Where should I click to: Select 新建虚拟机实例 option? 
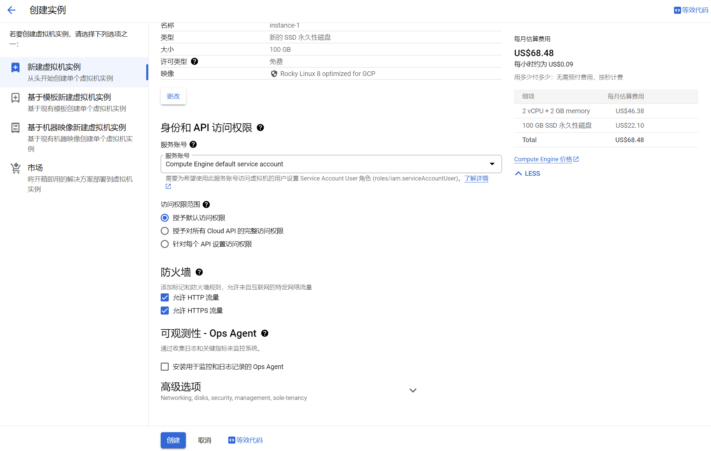coord(74,72)
